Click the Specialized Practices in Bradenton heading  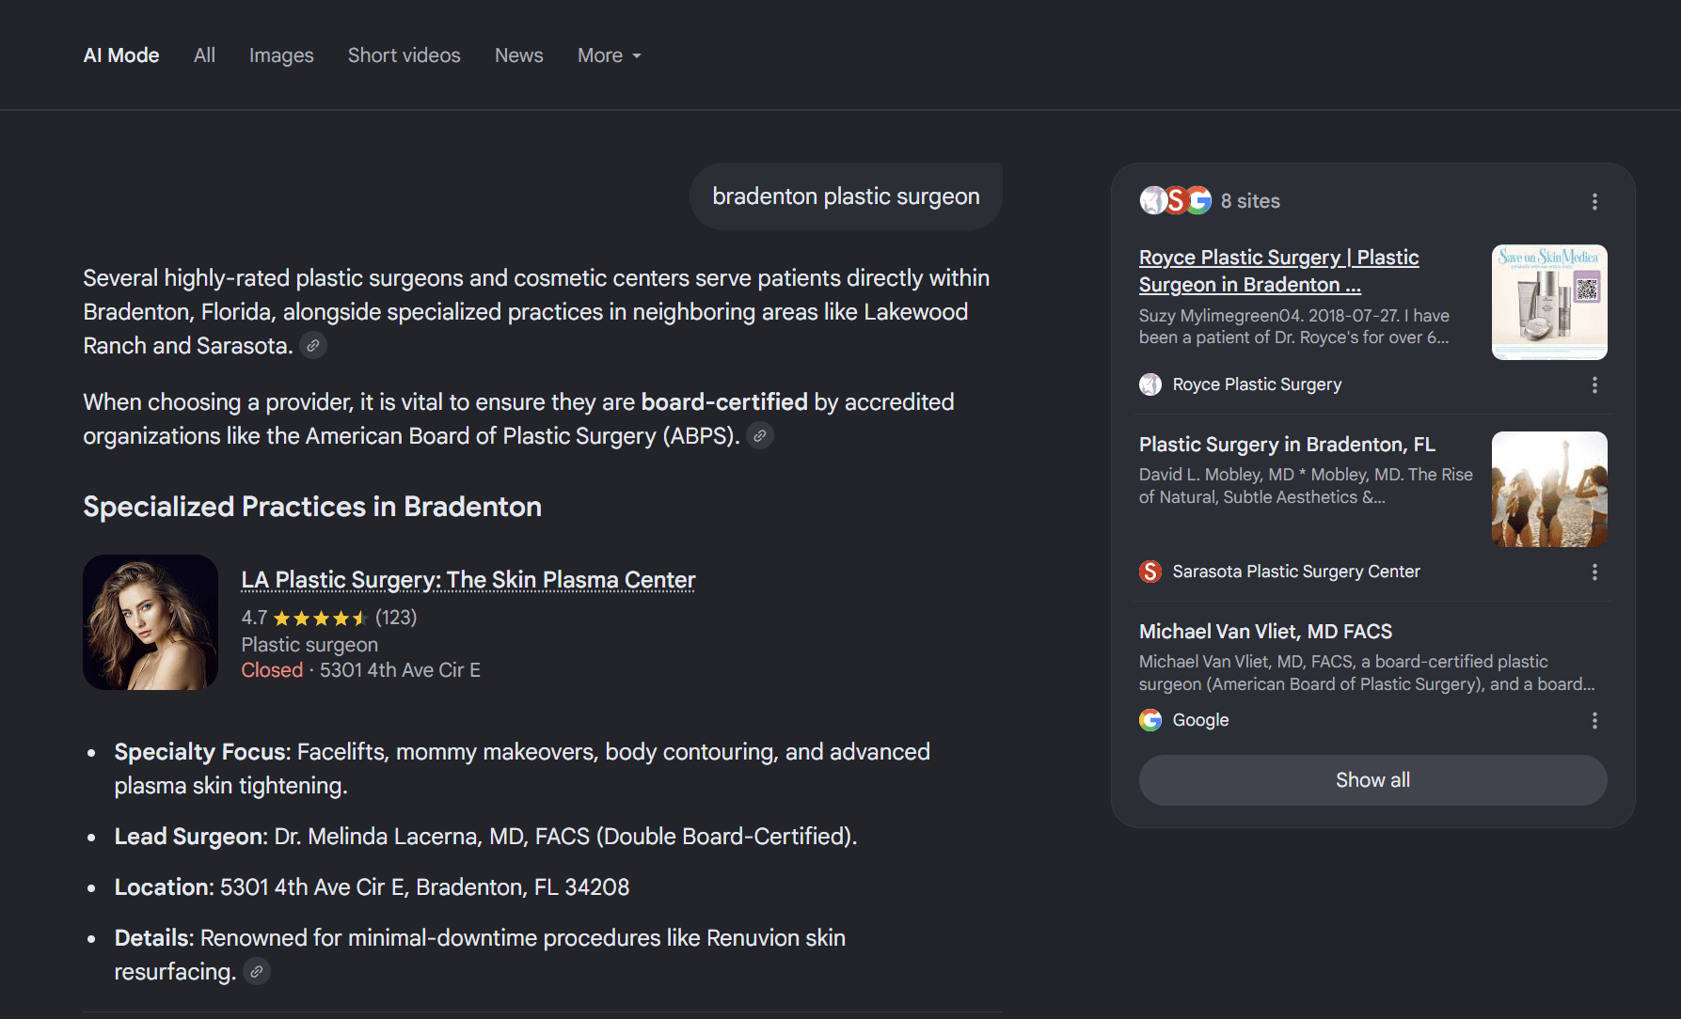tap(312, 507)
